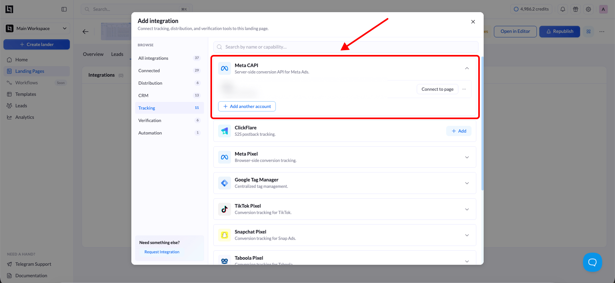Switch to the Leads tab
615x283 pixels.
pyautogui.click(x=117, y=54)
